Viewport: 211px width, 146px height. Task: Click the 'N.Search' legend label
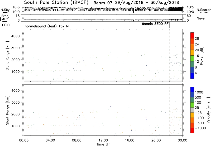(x=204, y=10)
